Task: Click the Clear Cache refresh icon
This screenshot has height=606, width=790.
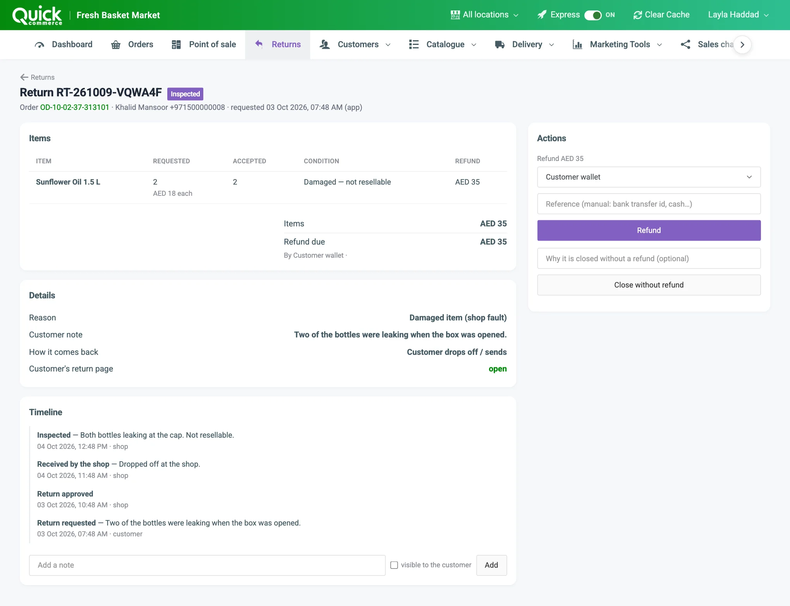Action: tap(637, 15)
